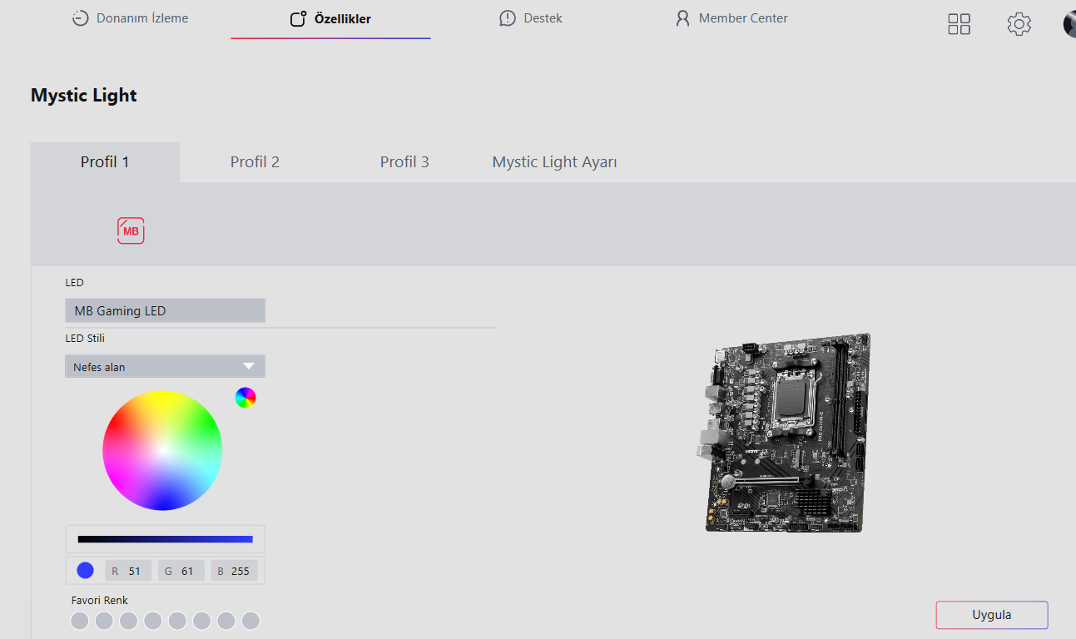This screenshot has width=1076, height=639.
Task: Click the Mystic Light heading
Action: 84,95
